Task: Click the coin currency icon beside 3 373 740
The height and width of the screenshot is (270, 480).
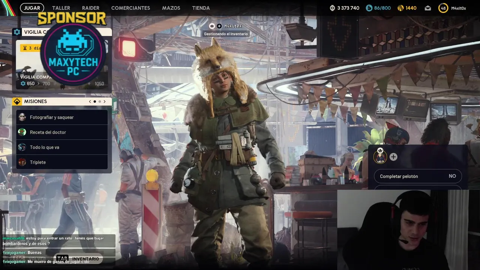Action: (332, 8)
